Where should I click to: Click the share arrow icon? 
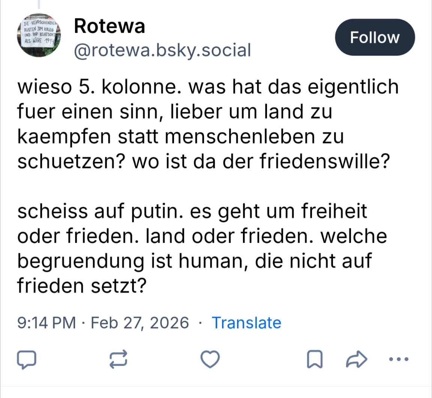point(356,359)
